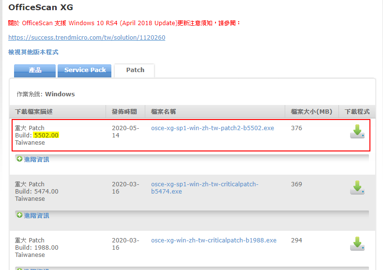Click the file size value 294

pyautogui.click(x=296, y=240)
